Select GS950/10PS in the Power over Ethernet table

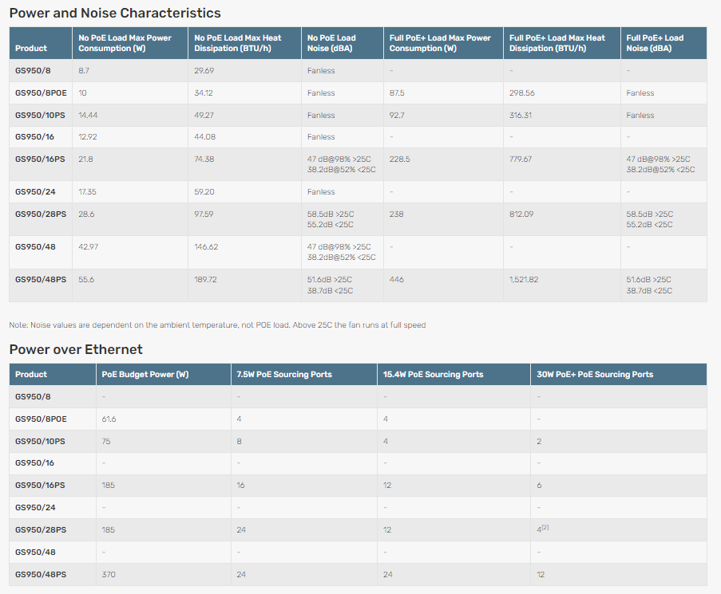[40, 441]
